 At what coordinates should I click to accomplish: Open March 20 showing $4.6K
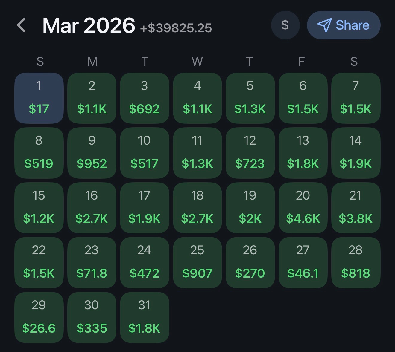click(x=303, y=208)
